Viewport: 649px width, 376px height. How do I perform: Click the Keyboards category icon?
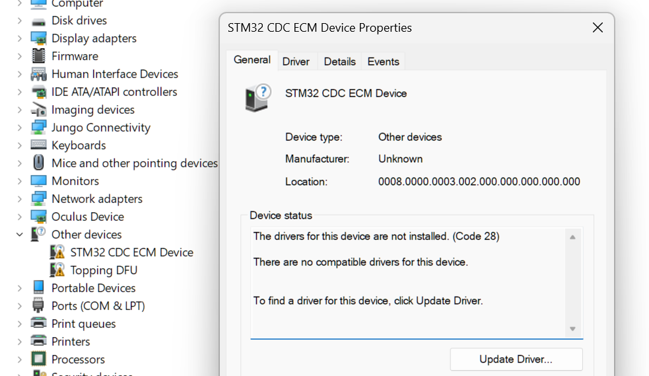tap(39, 145)
